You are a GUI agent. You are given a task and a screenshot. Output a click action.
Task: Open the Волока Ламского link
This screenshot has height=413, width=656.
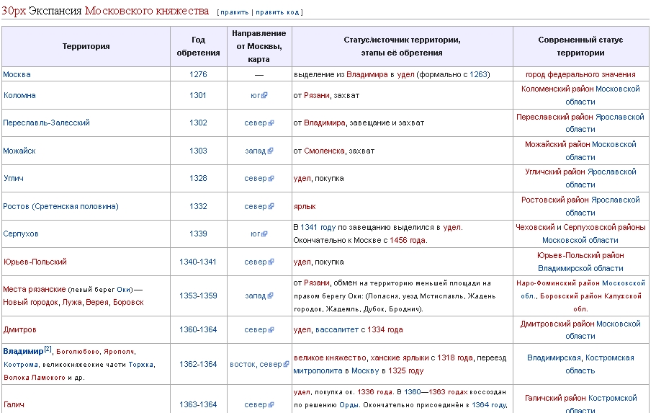pyautogui.click(x=35, y=378)
